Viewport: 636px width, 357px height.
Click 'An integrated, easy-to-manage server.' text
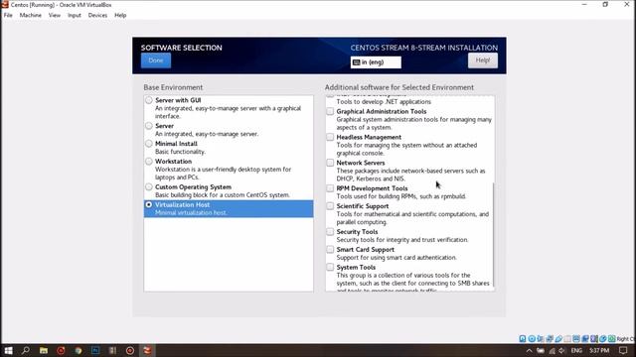pos(207,134)
